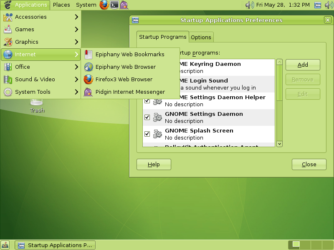The width and height of the screenshot is (334, 250).
Task: Click the Games joystick icon
Action: pos(8,29)
